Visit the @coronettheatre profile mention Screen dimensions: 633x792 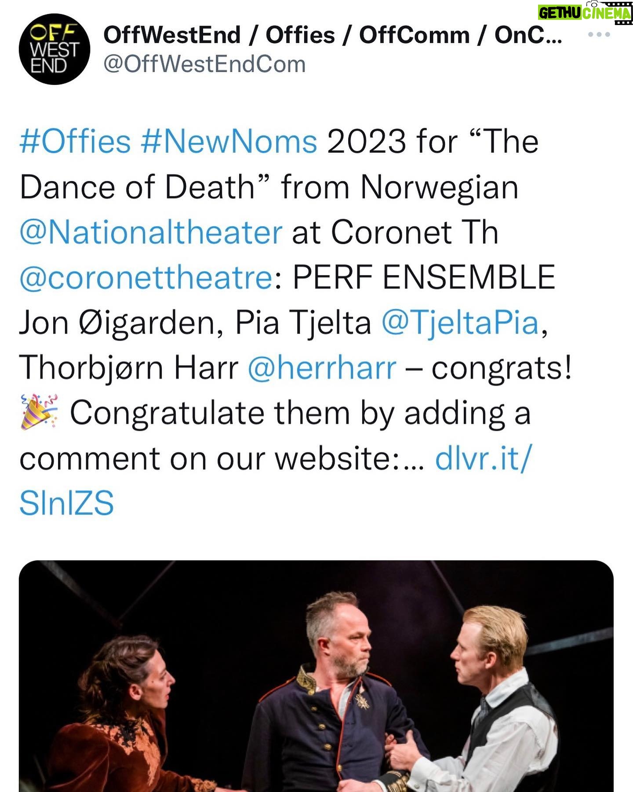coord(146,278)
